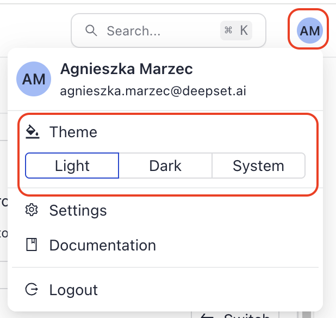Click inside the Search field
This screenshot has height=318, width=336.
point(169,30)
